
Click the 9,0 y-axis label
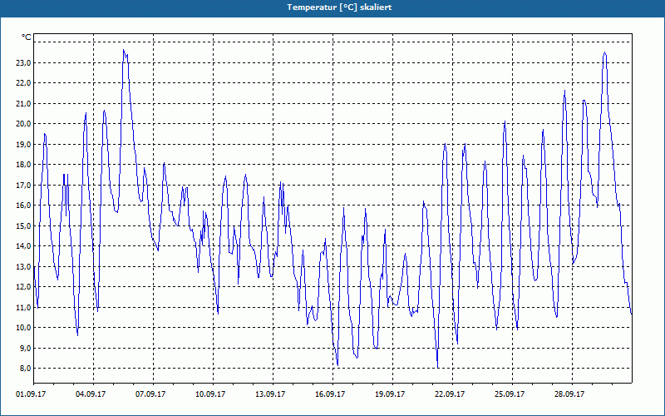coord(25,348)
